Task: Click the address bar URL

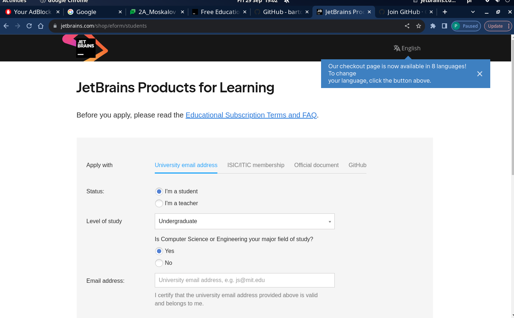Action: click(x=104, y=26)
